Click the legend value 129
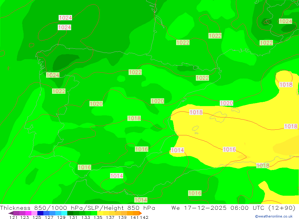This screenshot has width=299, height=219. click(61, 218)
